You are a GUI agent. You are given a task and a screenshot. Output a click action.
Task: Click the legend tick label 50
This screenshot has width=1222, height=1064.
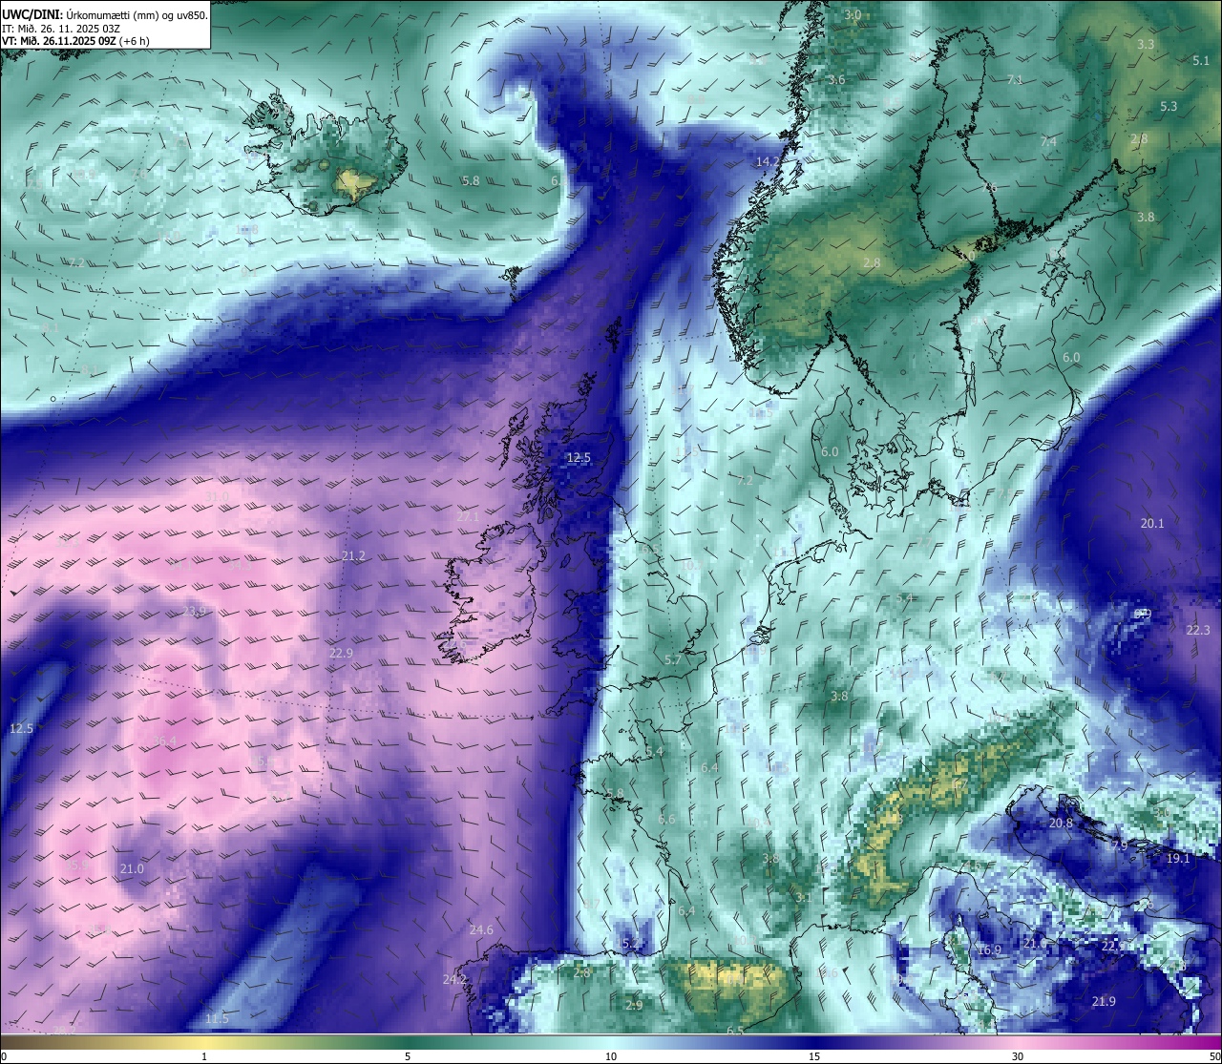tap(1214, 1056)
